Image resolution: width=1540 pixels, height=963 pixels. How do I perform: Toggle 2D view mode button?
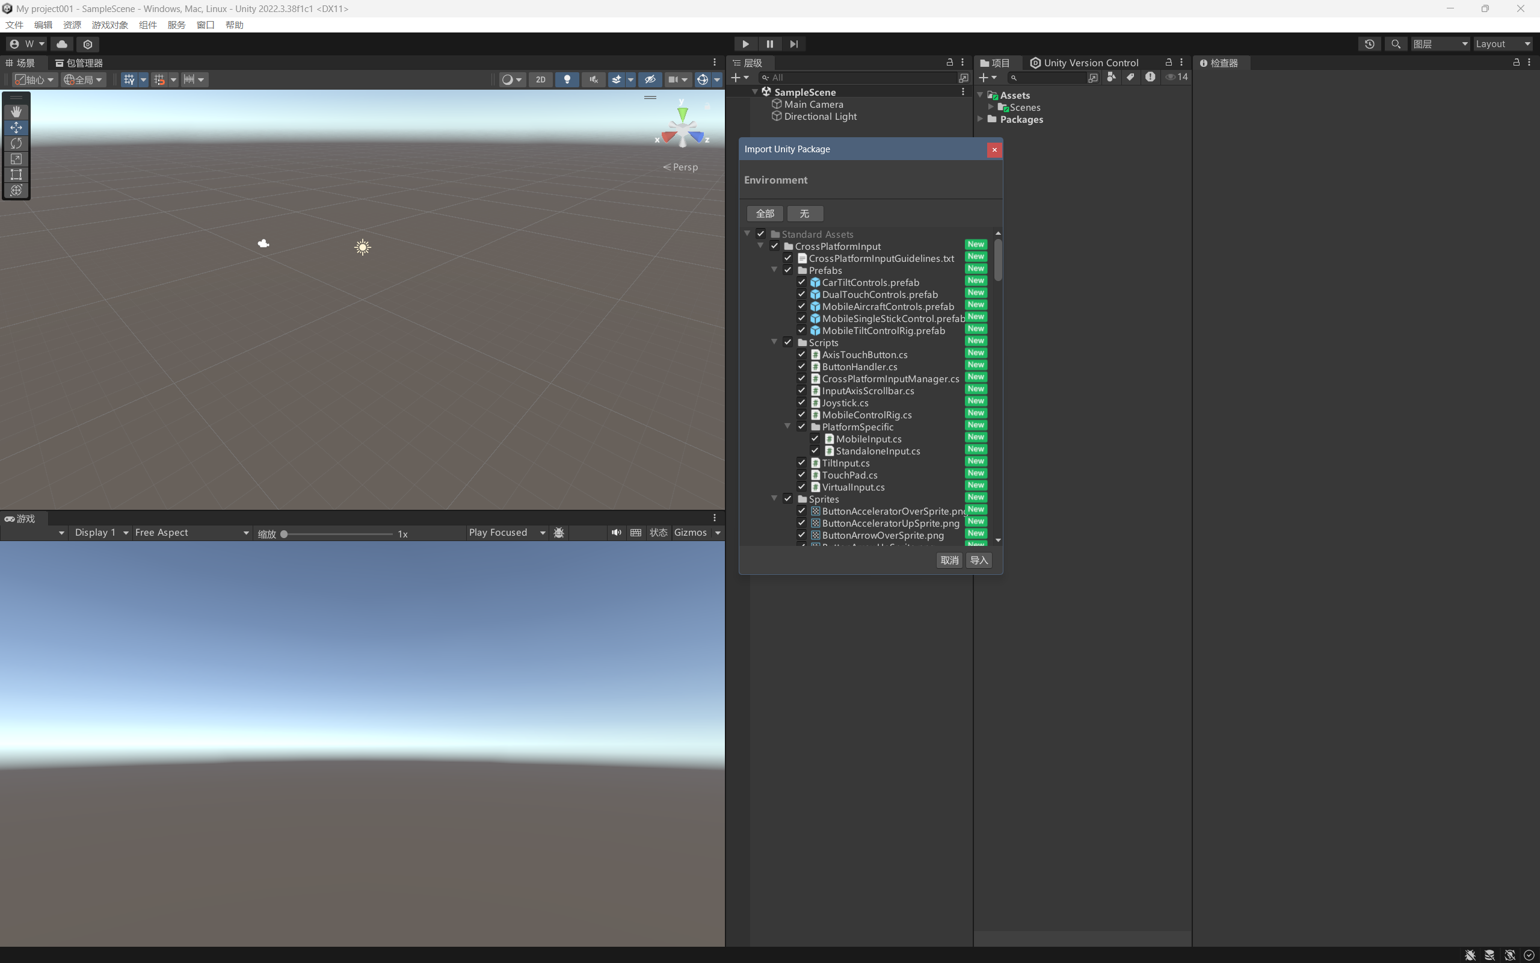[x=540, y=79]
